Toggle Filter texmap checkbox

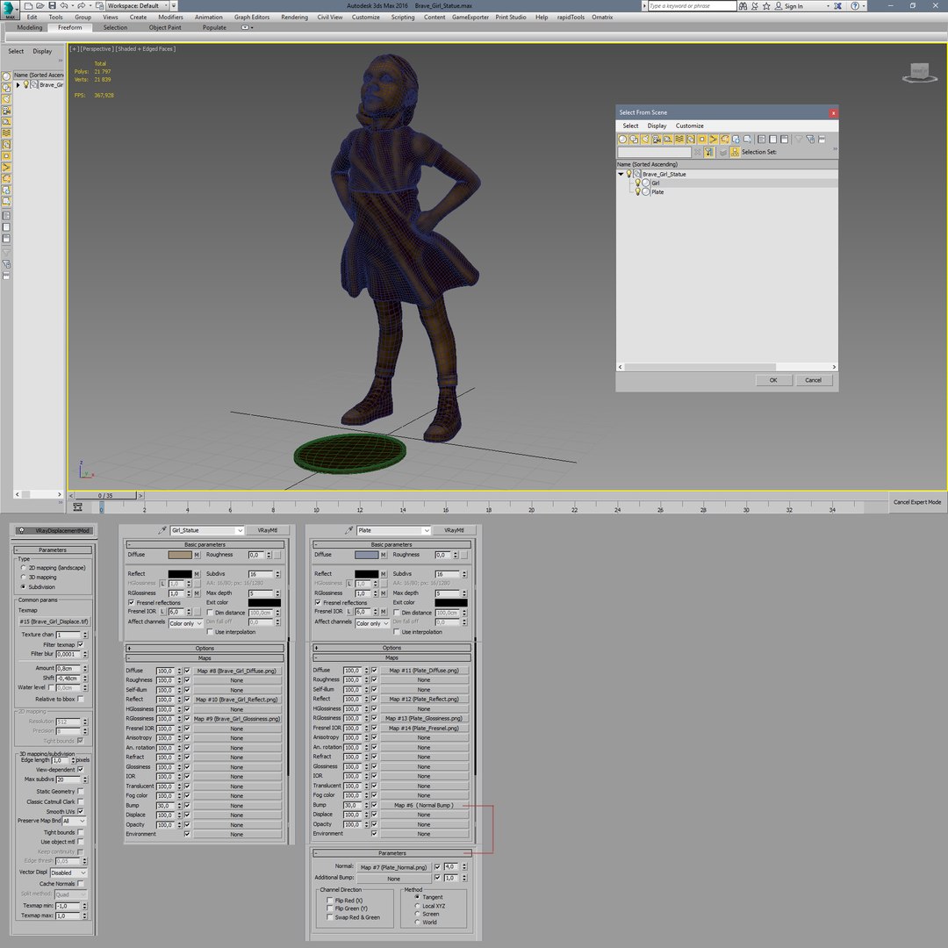(81, 644)
